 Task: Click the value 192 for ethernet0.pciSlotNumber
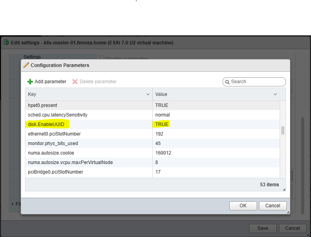click(159, 134)
